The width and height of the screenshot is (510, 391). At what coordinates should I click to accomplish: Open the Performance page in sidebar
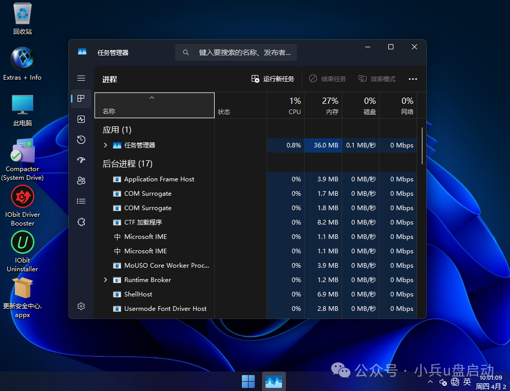tap(81, 119)
